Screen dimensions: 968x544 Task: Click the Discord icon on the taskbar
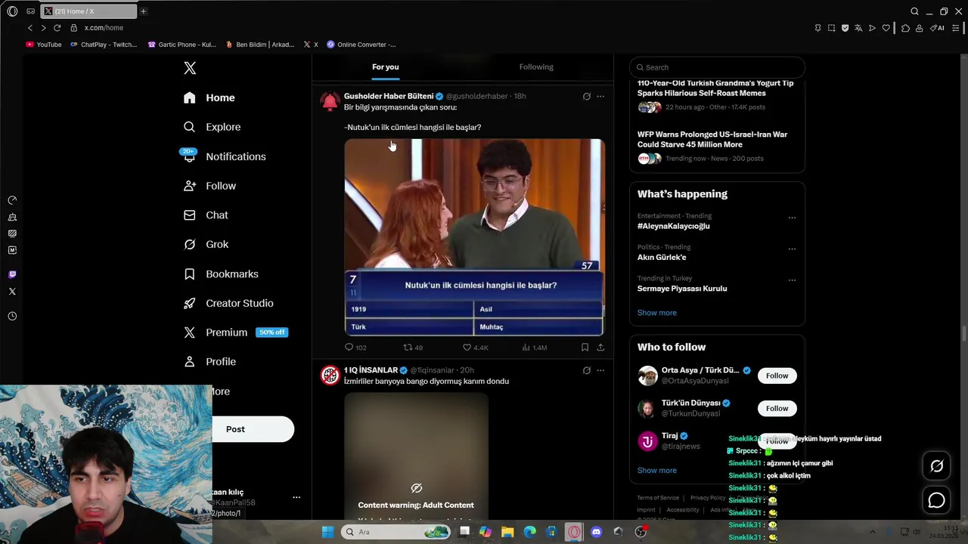click(x=596, y=532)
